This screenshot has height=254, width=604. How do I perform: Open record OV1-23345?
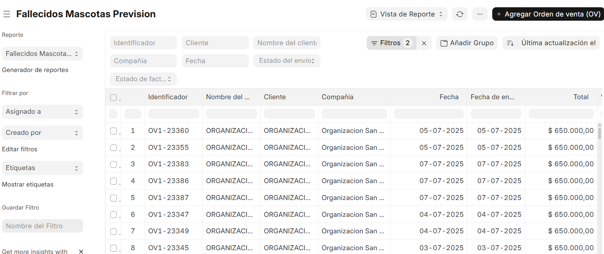168,248
